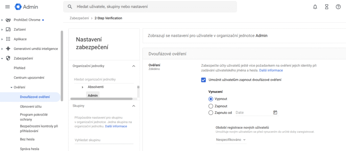Click the Chrome browser sidebar icon
The image size is (346, 151).
click(8, 20)
